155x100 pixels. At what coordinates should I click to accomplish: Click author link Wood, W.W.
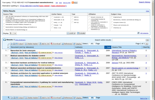(x=92, y=82)
